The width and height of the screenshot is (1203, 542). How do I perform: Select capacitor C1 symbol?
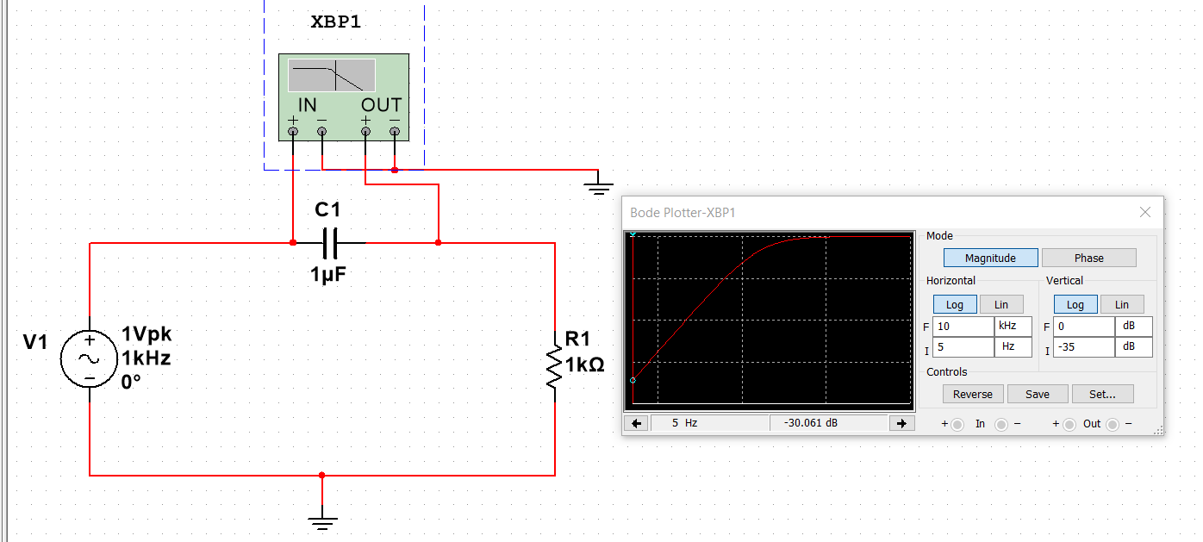(331, 243)
